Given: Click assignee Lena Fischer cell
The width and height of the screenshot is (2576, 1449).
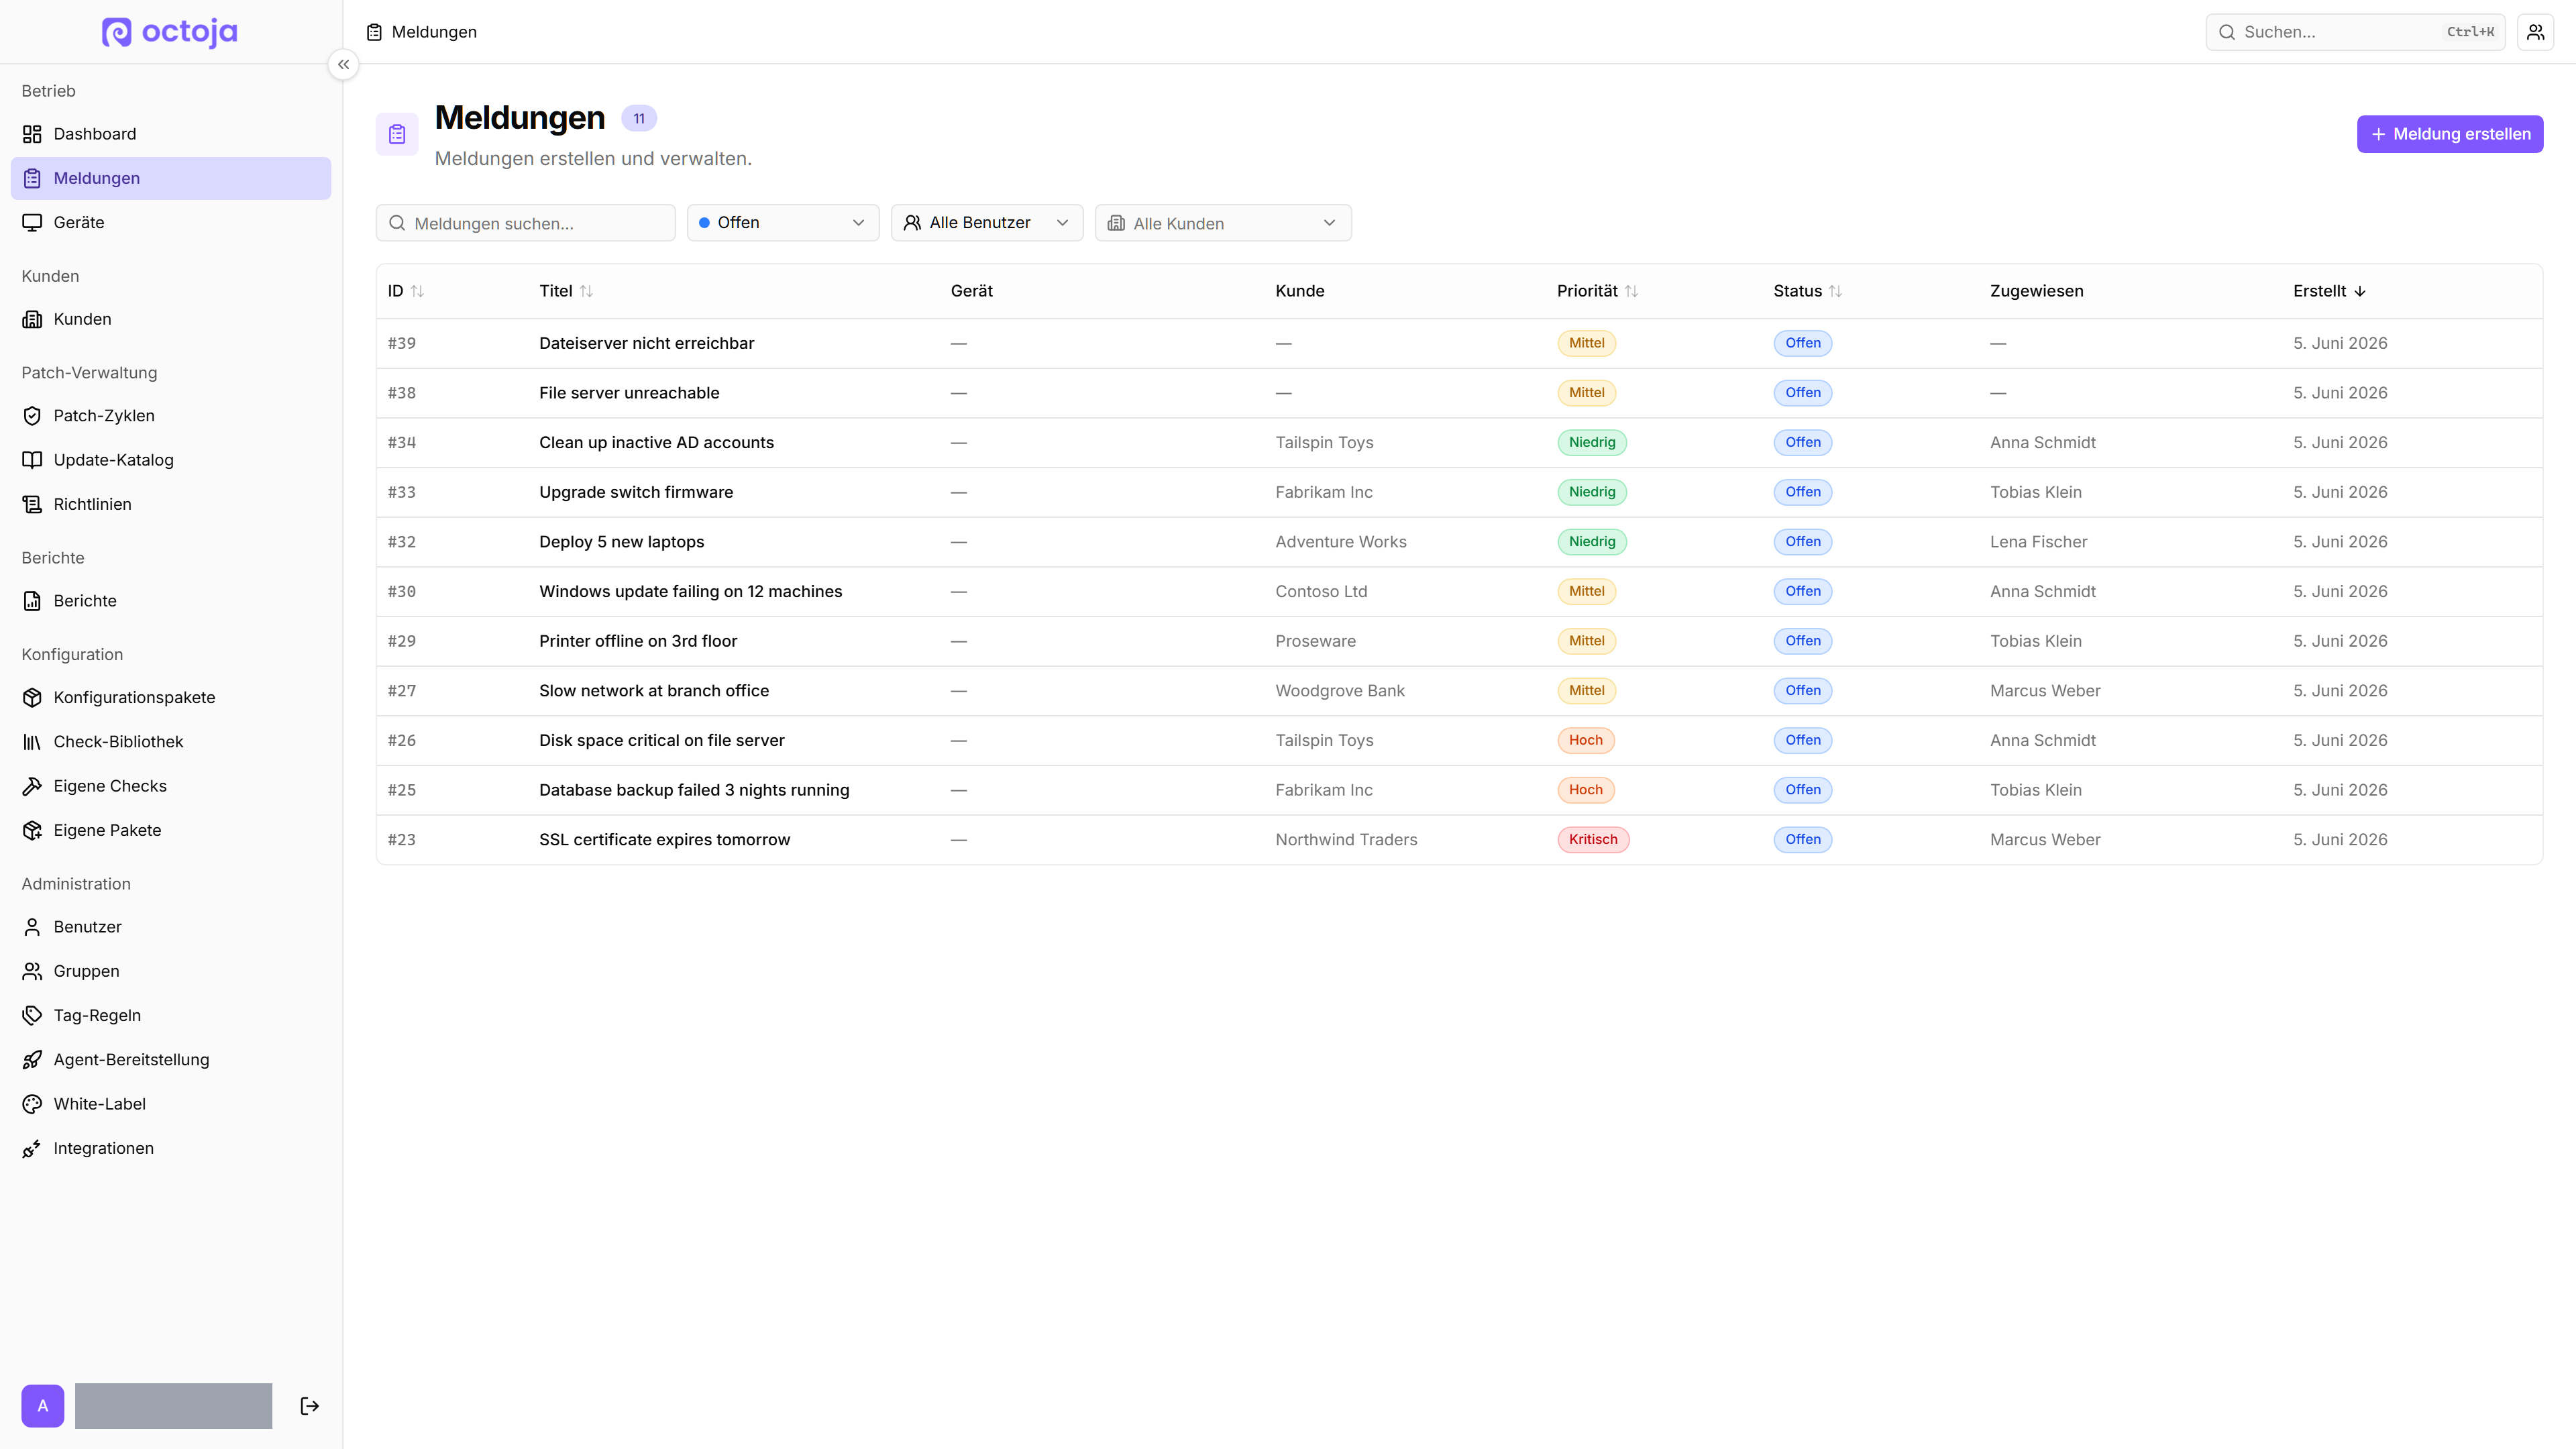Looking at the screenshot, I should click(x=2038, y=542).
